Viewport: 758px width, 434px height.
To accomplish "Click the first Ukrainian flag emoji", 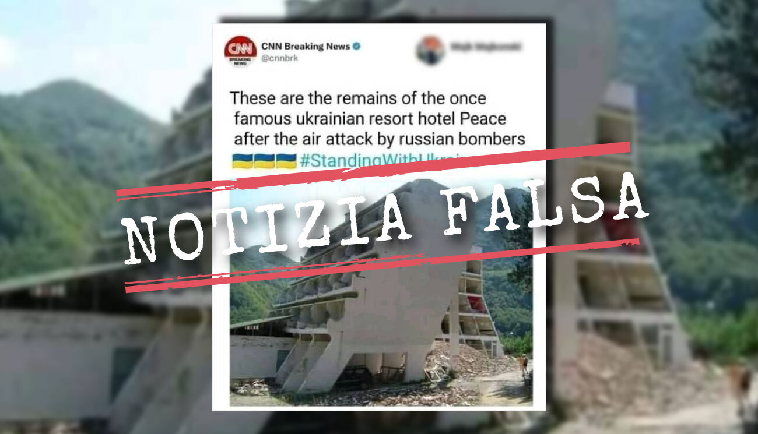I will 243,161.
